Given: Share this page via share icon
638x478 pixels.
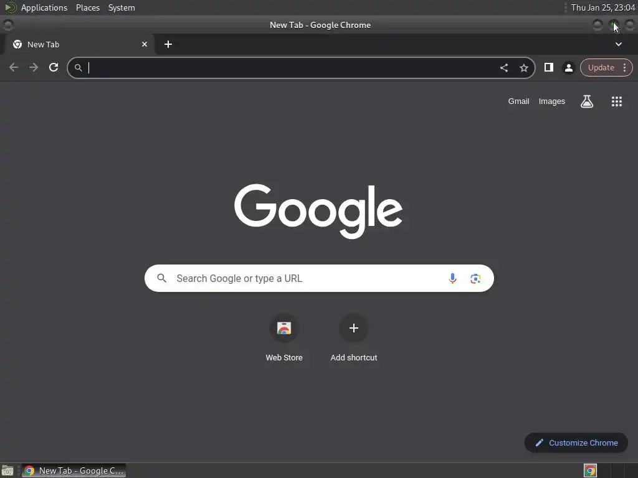Looking at the screenshot, I should pos(503,68).
